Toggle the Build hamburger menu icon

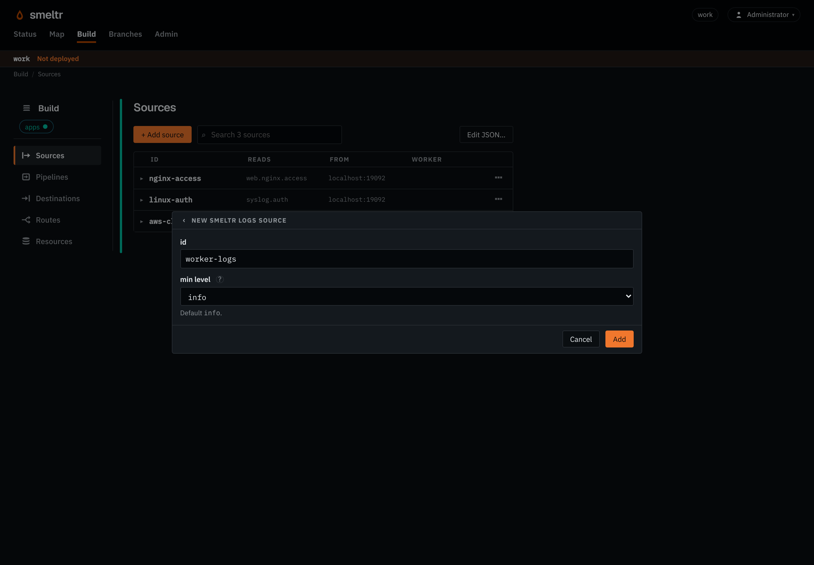(27, 108)
